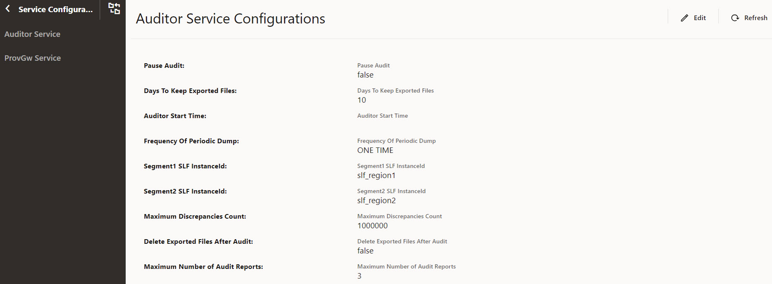Select the bold Segment2 SLF InstanceId: label
Viewport: 772px width, 284px height.
tap(185, 191)
